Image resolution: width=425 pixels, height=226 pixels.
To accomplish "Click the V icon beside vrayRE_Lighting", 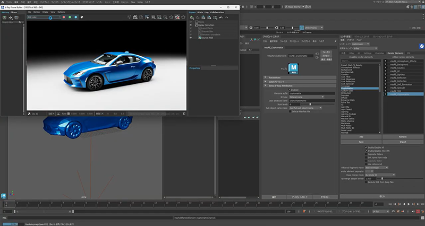I will pos(385,75).
